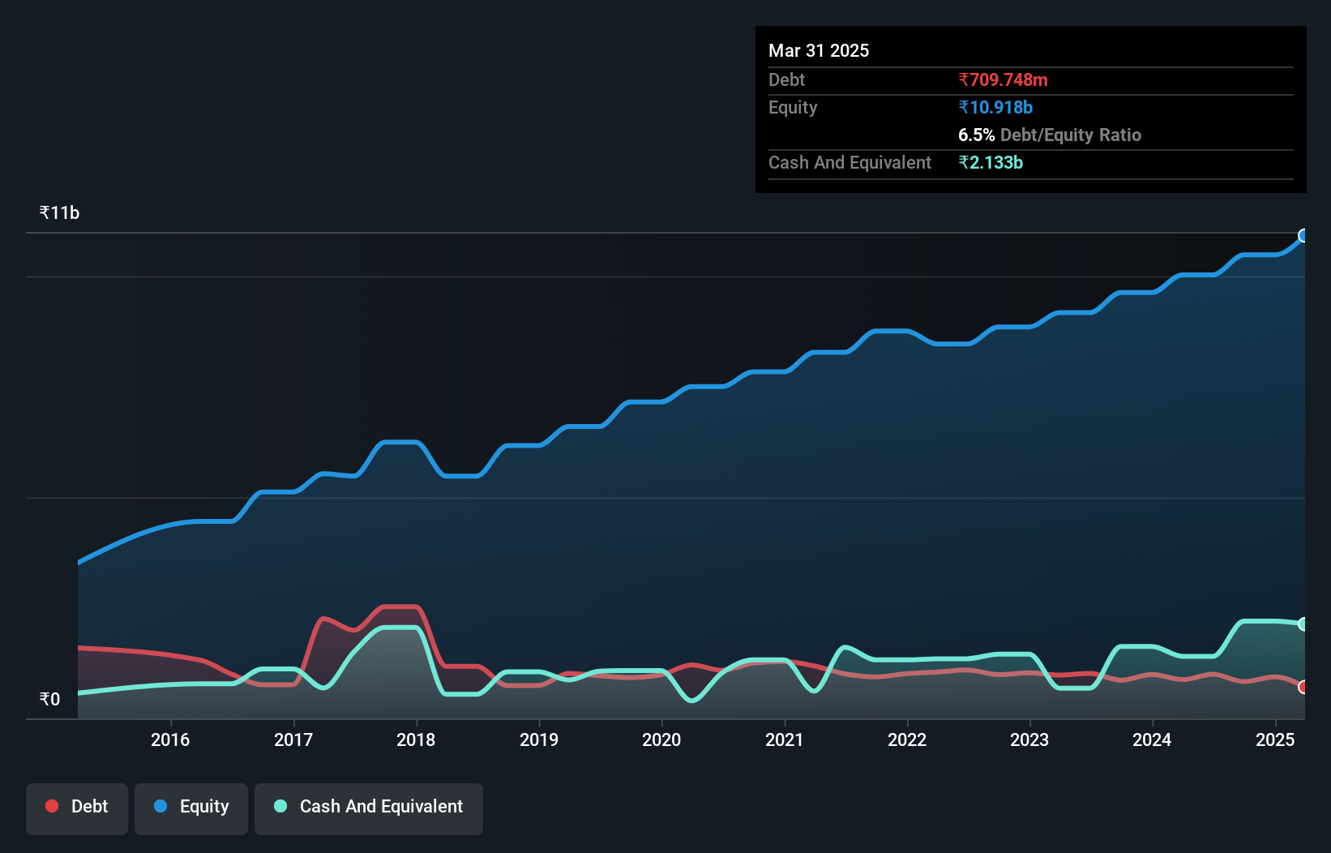
Task: Click the red Debt endpoint marker on chart
Action: click(x=1303, y=687)
